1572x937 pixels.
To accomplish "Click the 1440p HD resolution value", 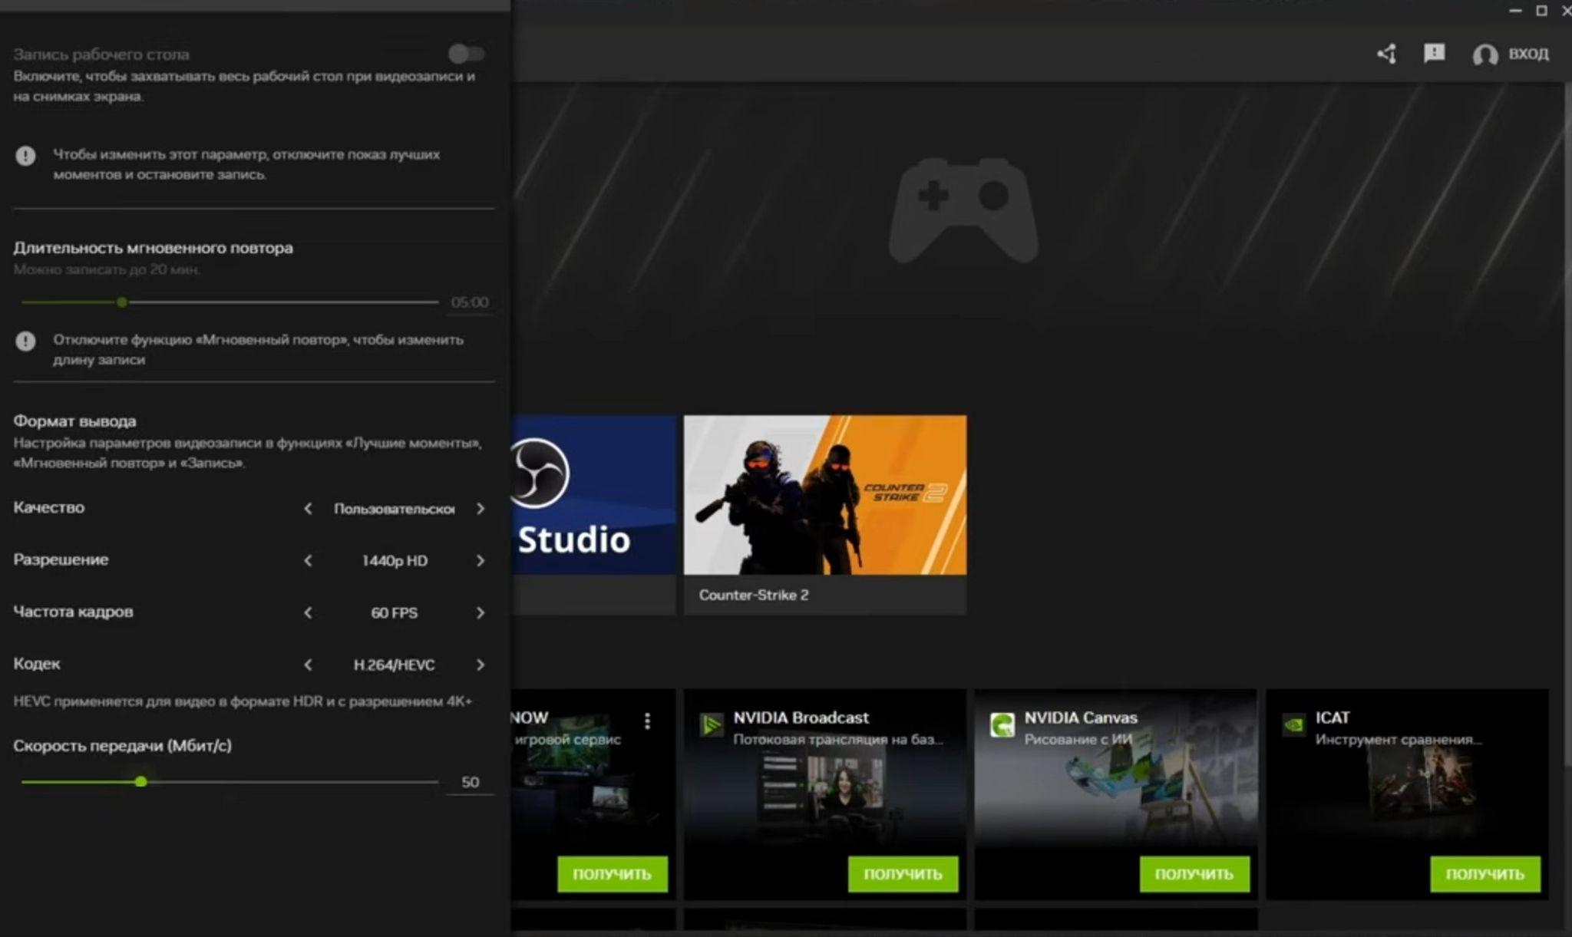I will [x=395, y=561].
